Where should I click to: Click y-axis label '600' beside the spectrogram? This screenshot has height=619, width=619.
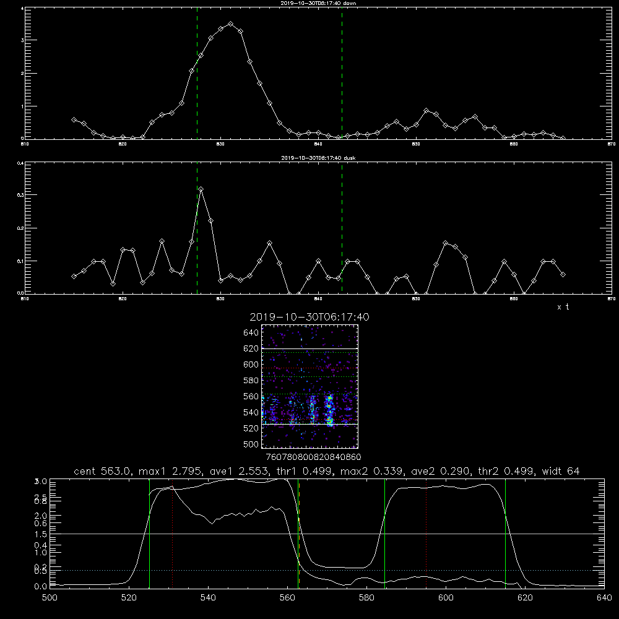251,365
